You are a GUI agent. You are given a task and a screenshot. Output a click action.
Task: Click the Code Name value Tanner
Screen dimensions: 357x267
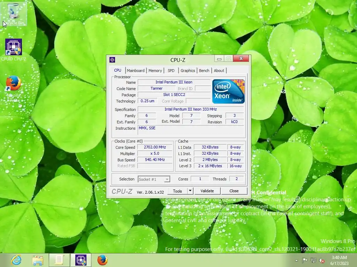coord(157,89)
